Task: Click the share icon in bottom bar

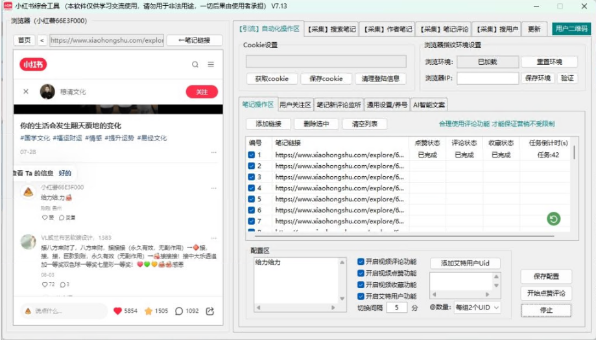Action: point(210,311)
